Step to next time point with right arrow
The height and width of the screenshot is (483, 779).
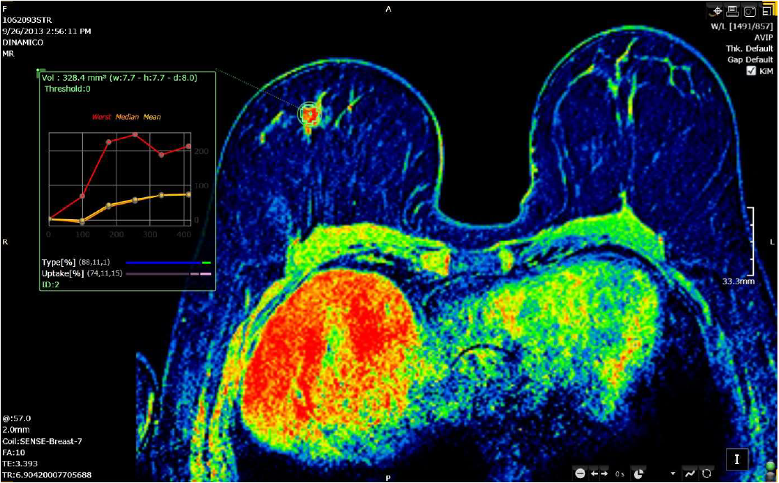pos(605,474)
